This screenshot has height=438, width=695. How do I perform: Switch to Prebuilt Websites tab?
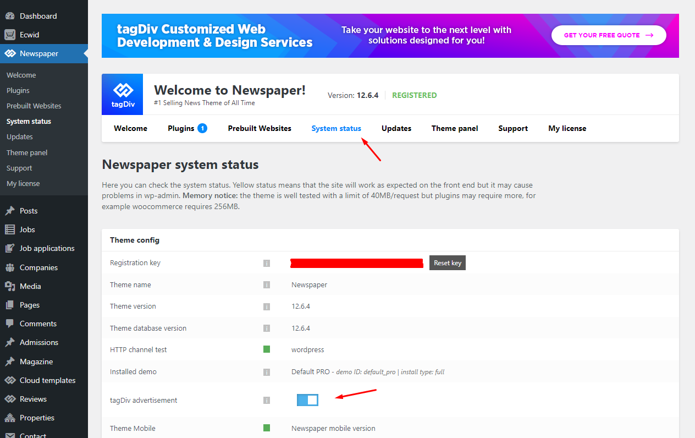pyautogui.click(x=260, y=128)
